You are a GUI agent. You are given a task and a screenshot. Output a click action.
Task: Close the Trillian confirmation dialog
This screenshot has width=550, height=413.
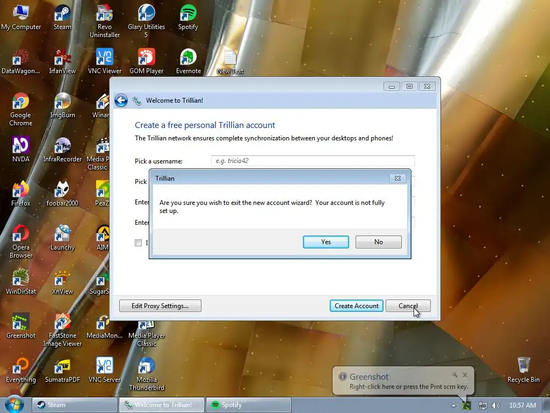(x=397, y=179)
